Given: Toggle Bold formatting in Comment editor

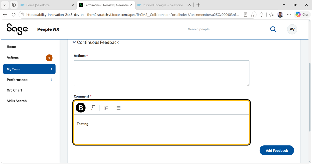Looking at the screenshot, I should tap(81, 108).
